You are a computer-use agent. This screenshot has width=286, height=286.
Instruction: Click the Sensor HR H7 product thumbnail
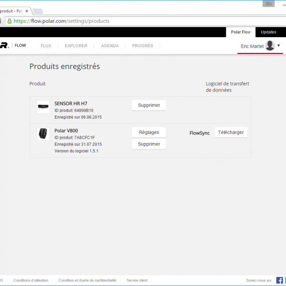(x=43, y=107)
